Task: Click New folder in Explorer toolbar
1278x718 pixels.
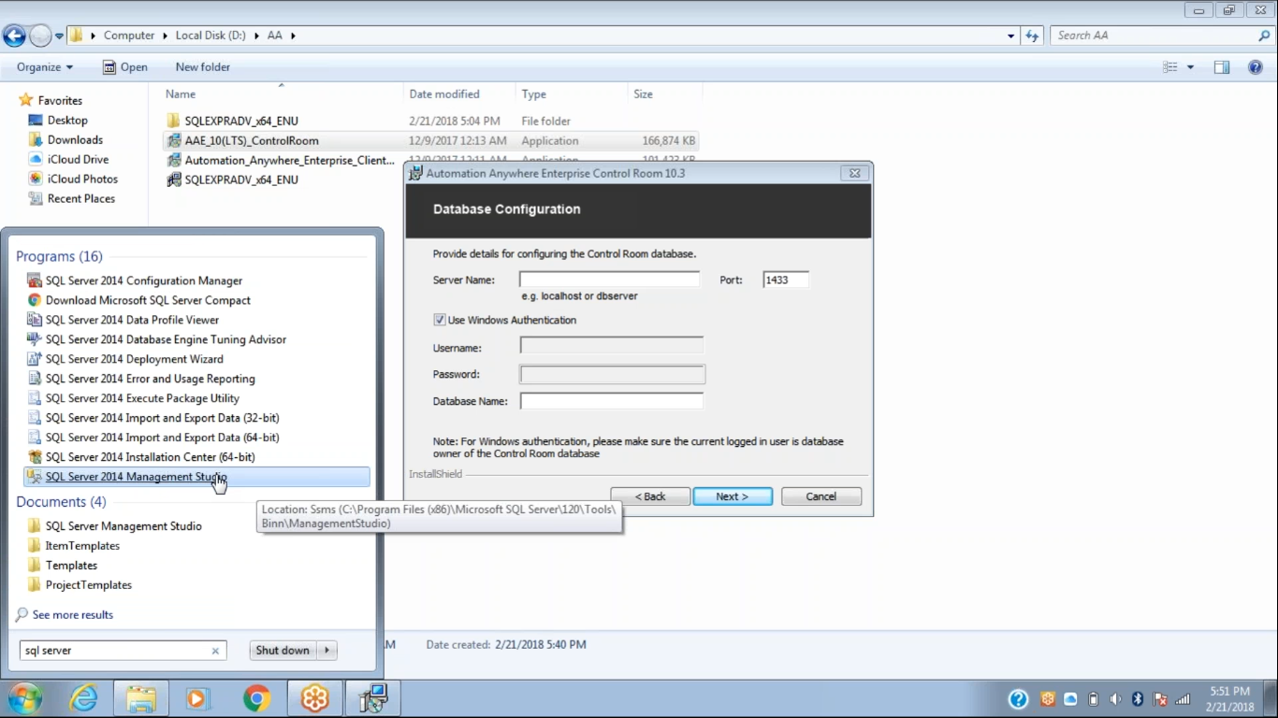Action: (x=203, y=67)
